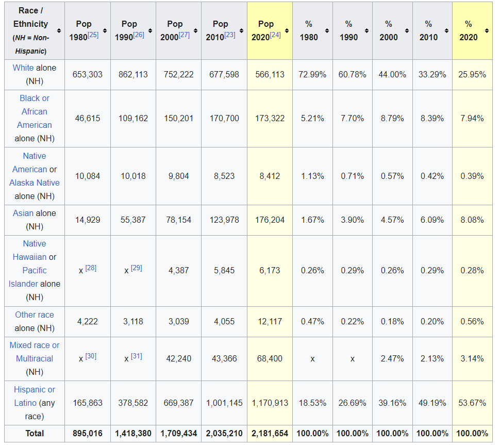
Task: Select Total 1980 population 895,016
Action: tap(88, 434)
